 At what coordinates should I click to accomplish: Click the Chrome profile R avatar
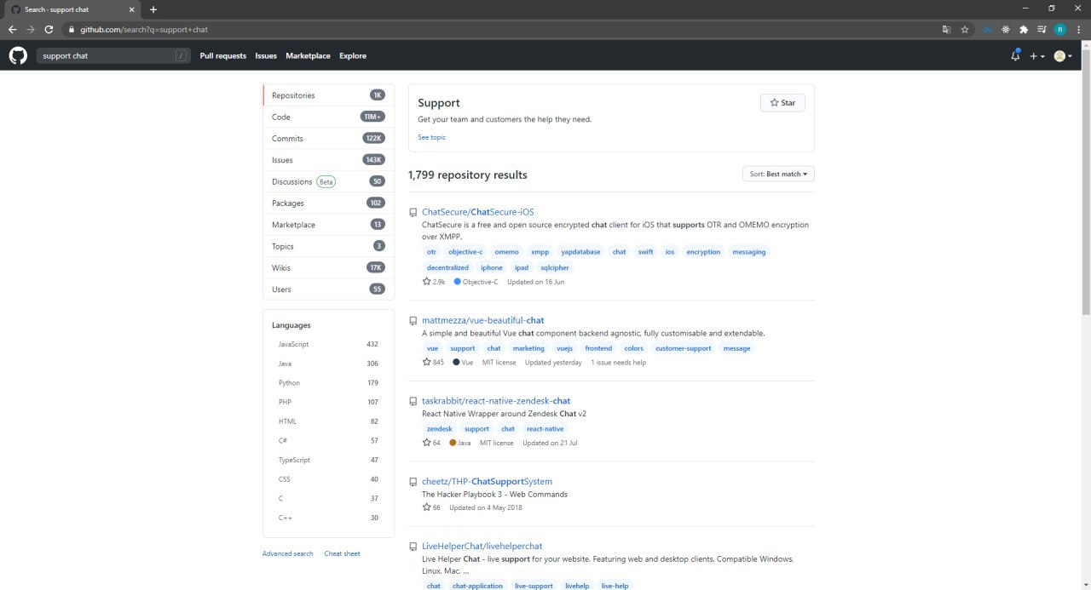[x=1060, y=29]
